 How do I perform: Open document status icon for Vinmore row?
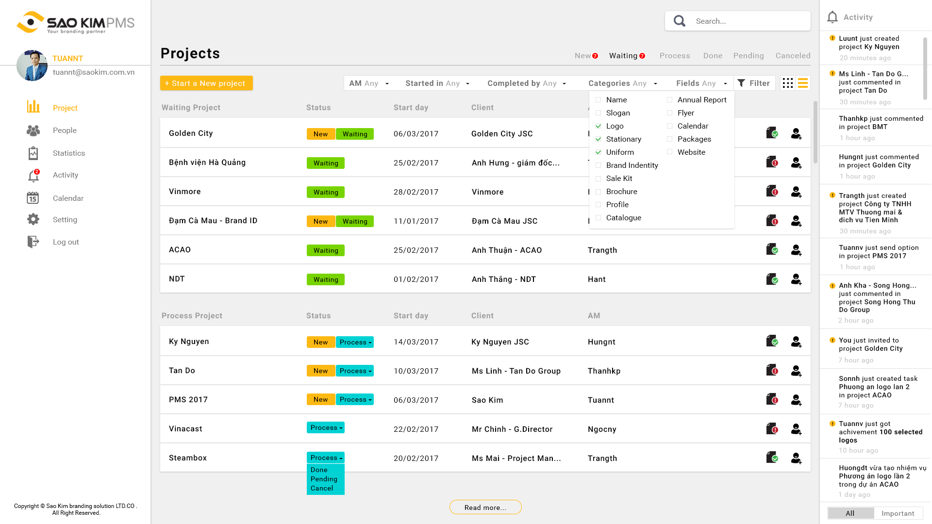772,191
